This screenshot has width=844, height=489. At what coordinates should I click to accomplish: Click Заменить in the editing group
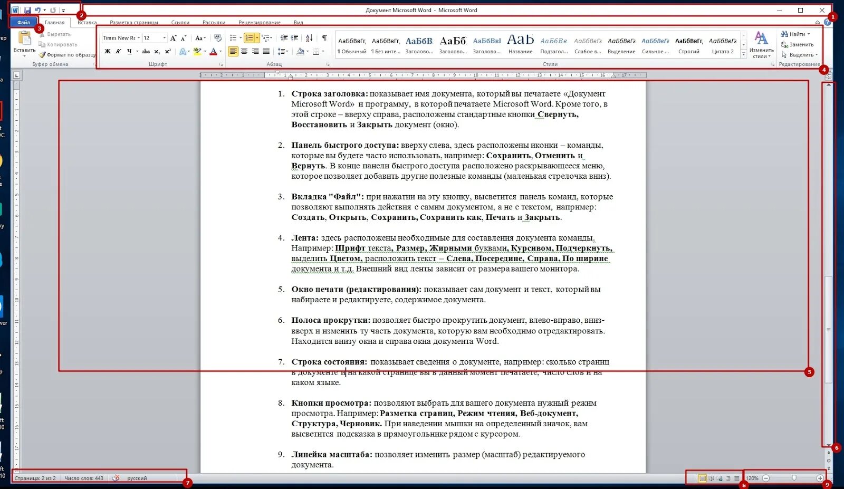[797, 44]
